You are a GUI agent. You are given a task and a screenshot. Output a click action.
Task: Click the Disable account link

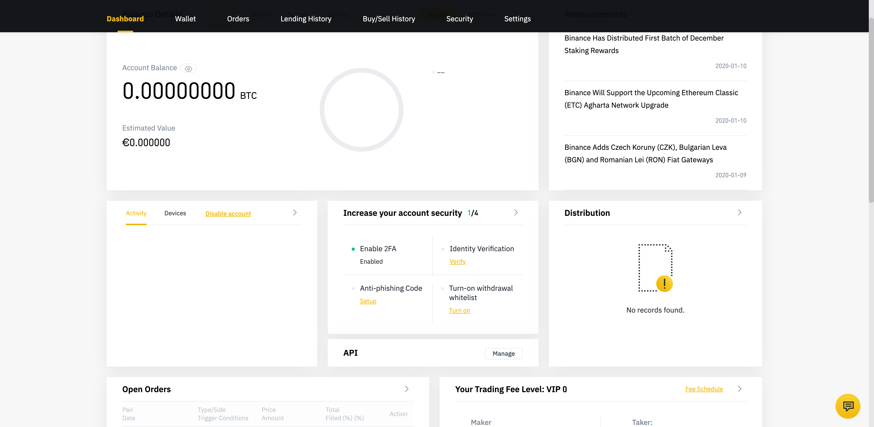pyautogui.click(x=228, y=214)
